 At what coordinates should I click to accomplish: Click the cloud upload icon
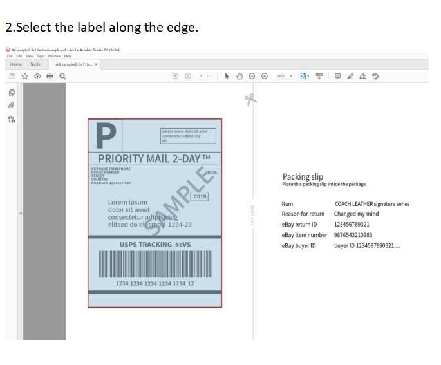37,76
